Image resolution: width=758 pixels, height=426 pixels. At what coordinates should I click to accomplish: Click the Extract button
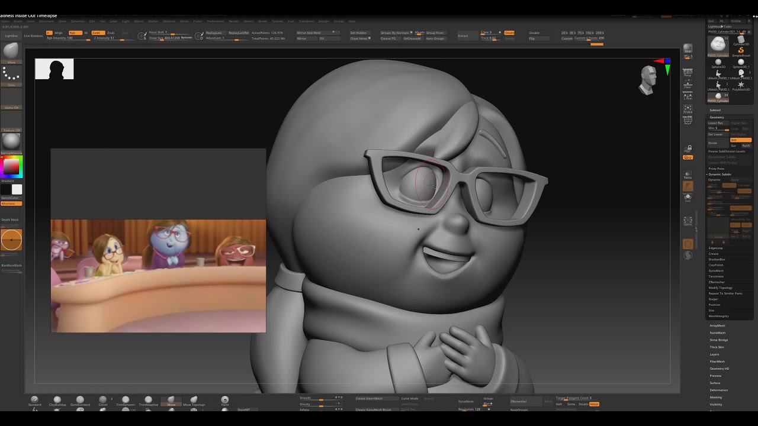tap(468, 36)
